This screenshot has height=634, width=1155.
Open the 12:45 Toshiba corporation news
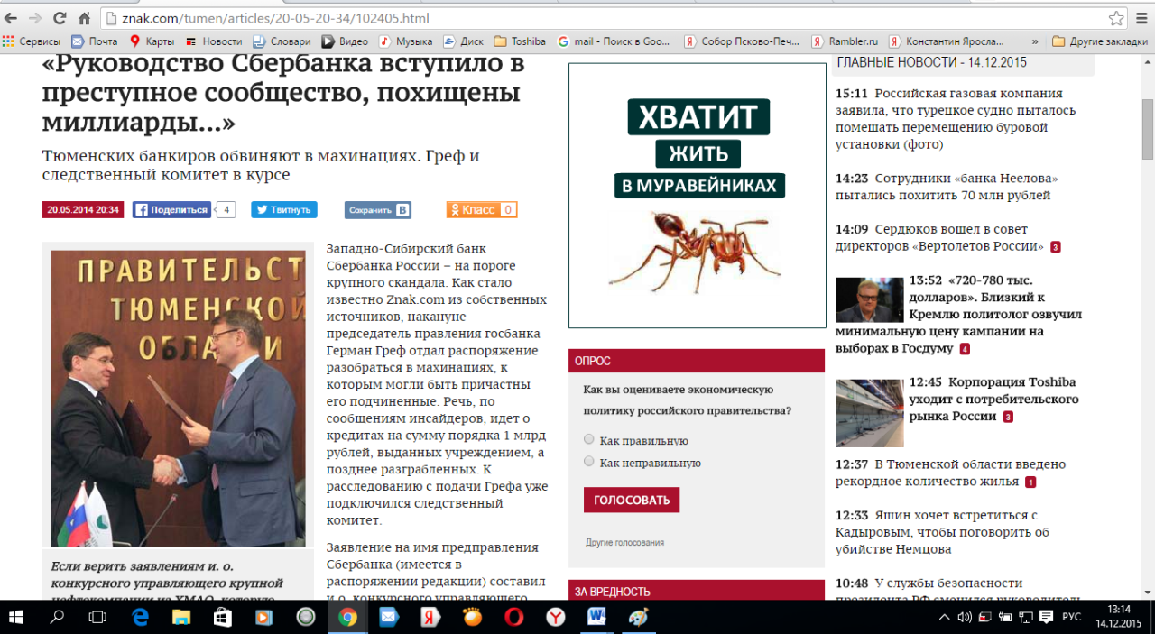pos(994,400)
